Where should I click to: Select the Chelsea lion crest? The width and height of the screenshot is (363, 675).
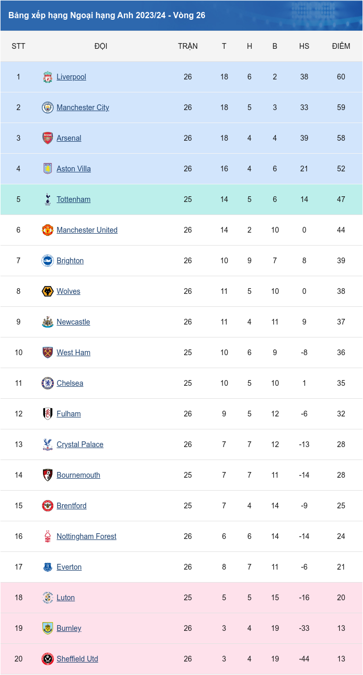tap(48, 383)
